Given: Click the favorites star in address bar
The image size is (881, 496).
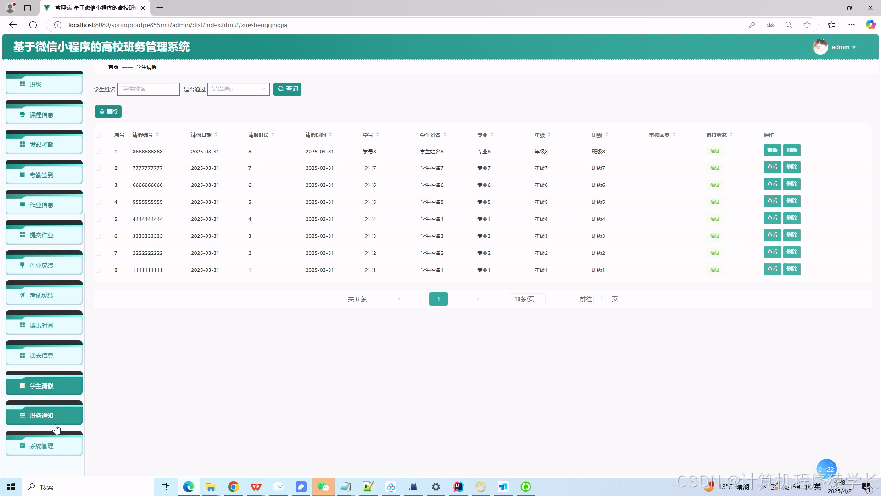Looking at the screenshot, I should point(807,25).
